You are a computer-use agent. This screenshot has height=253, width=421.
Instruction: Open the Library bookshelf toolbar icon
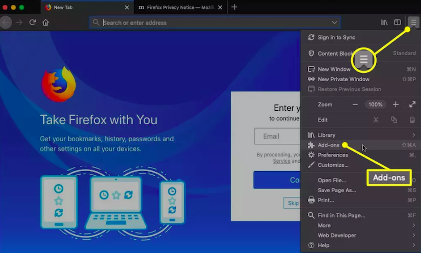(384, 23)
